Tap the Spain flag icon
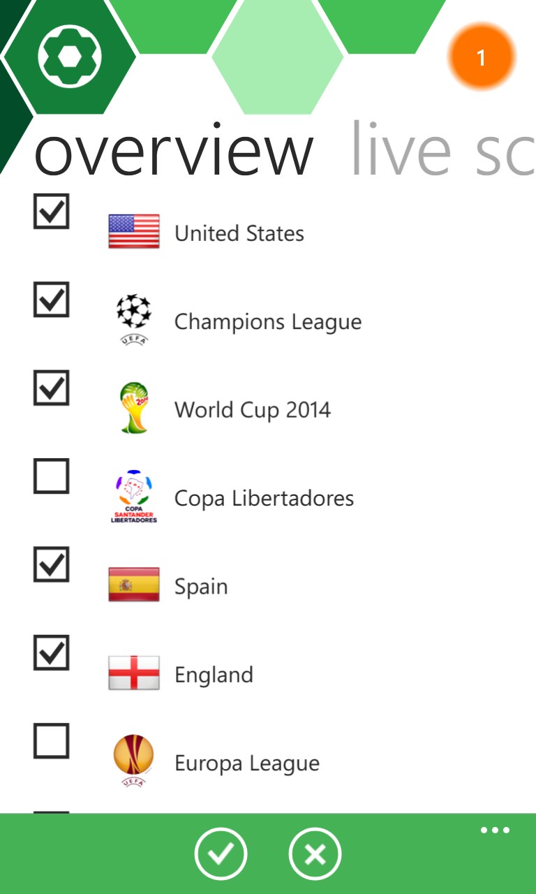This screenshot has width=536, height=894. [x=134, y=585]
